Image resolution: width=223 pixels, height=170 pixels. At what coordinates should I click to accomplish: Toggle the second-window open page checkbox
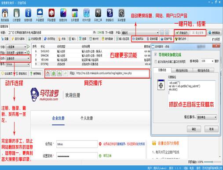tap(156, 61)
